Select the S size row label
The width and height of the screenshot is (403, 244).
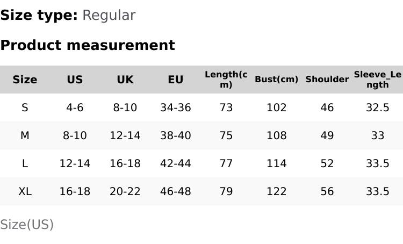25,107
